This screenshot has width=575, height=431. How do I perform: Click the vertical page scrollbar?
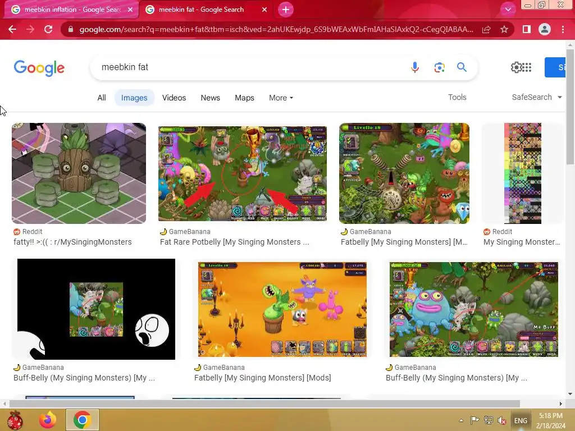pyautogui.click(x=570, y=106)
